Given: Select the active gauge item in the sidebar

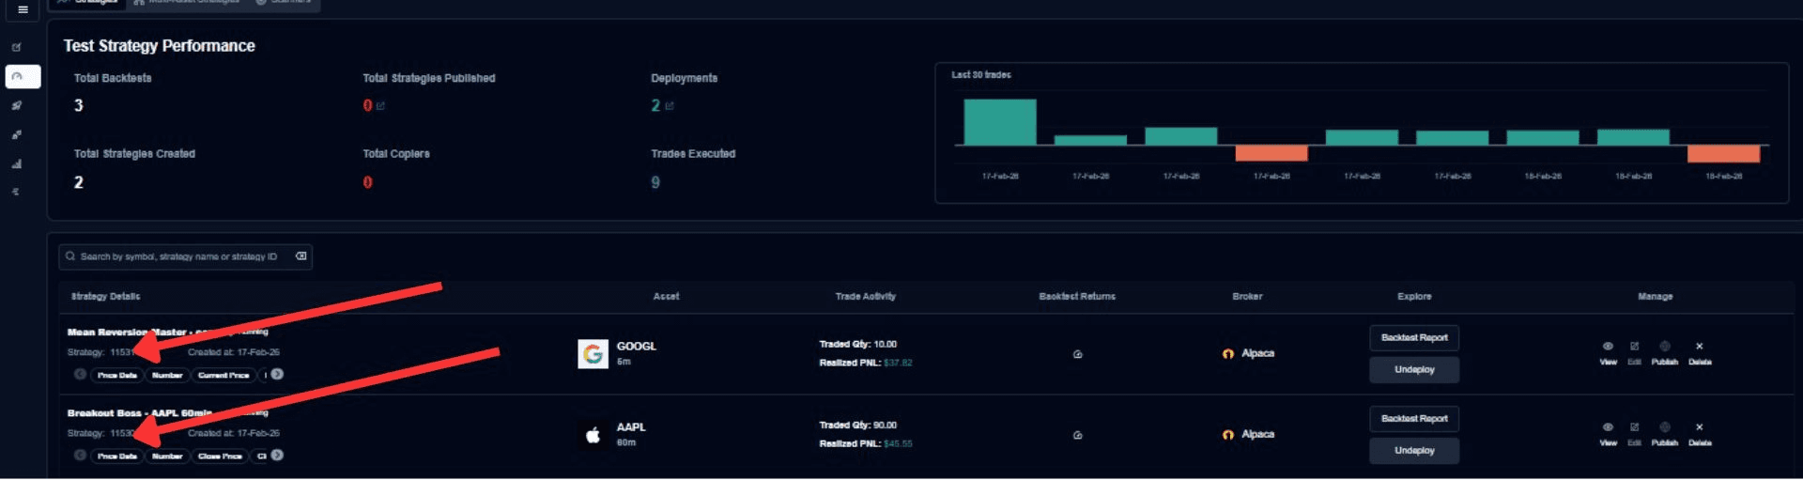Looking at the screenshot, I should point(23,76).
